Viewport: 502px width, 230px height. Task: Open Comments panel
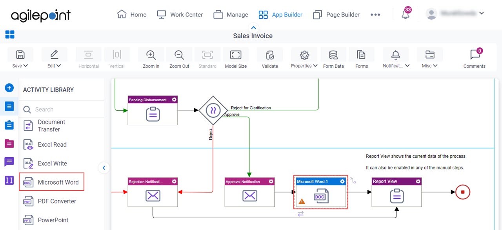(x=475, y=58)
